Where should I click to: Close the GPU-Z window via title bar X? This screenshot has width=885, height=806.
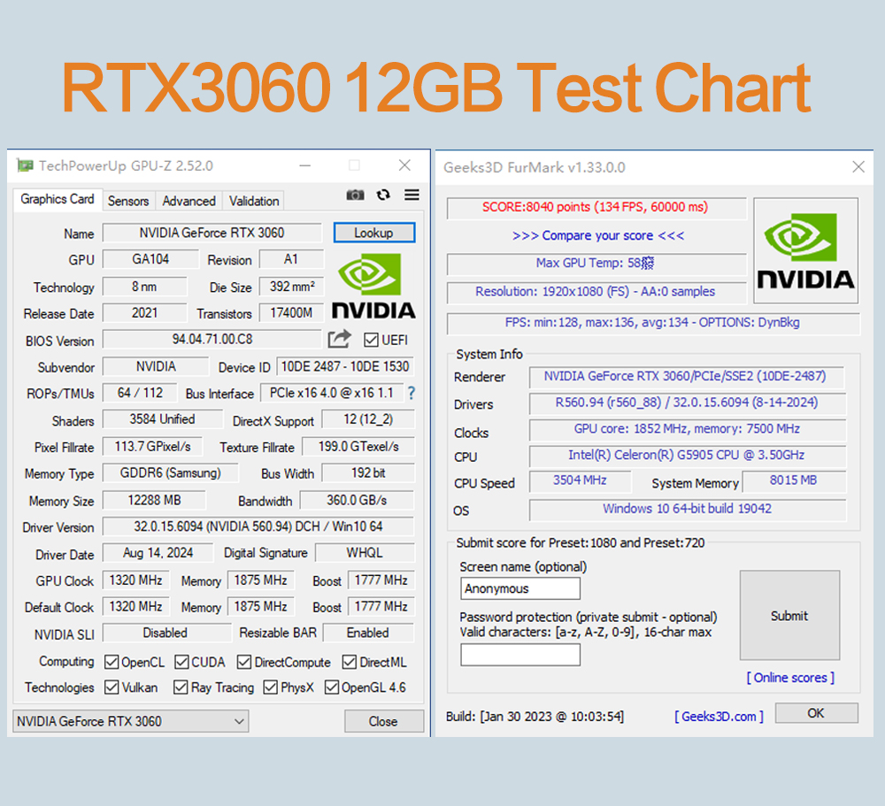404,165
